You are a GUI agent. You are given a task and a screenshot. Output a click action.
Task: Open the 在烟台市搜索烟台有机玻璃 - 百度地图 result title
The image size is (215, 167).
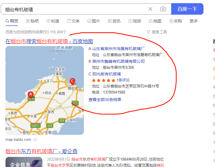(x=49, y=41)
